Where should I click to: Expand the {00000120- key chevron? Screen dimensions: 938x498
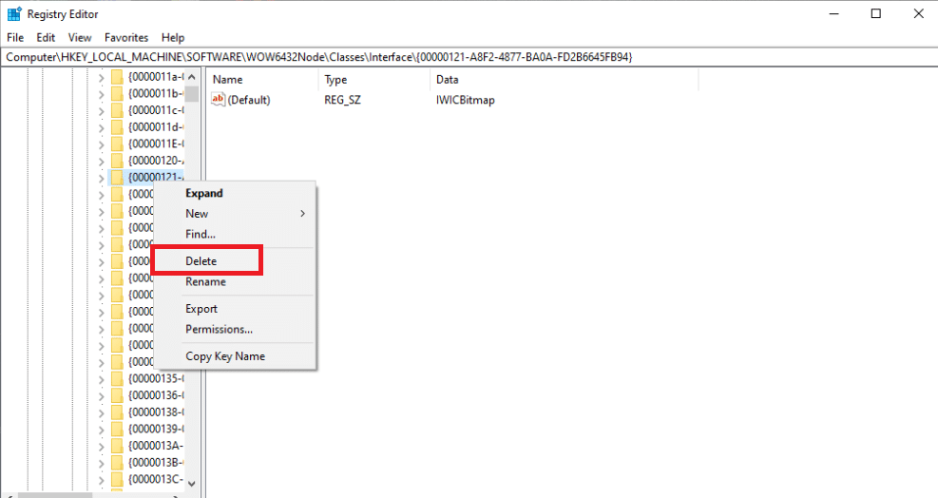pos(101,161)
